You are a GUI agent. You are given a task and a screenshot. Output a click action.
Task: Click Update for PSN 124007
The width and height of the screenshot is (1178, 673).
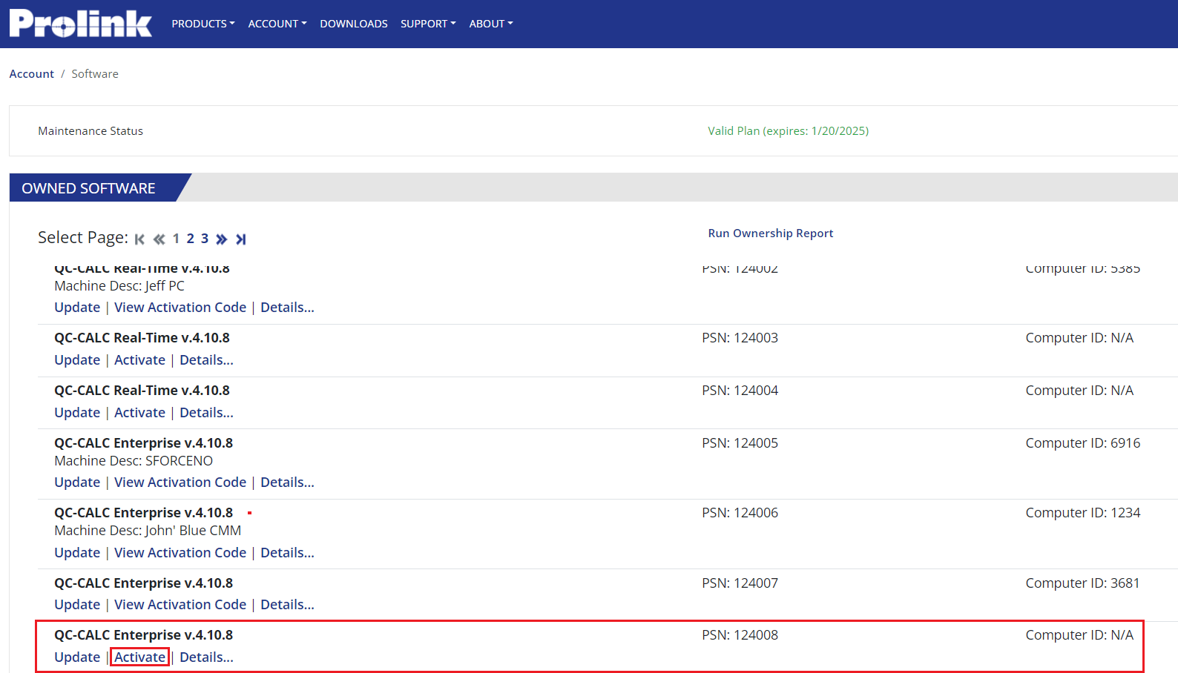[77, 604]
